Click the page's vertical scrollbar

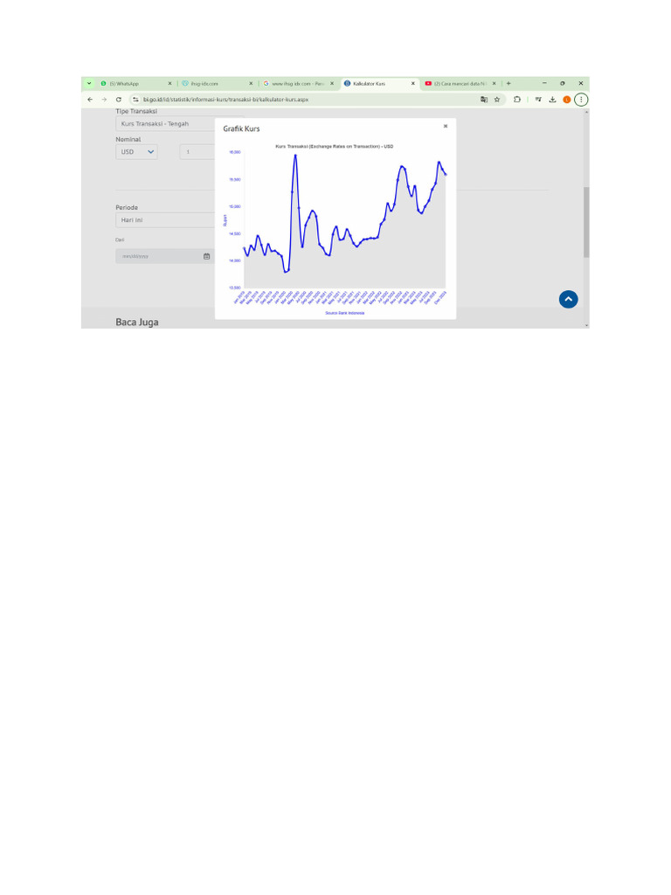586,222
